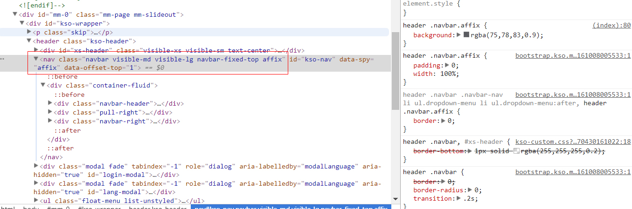632x209 pixels.
Task: Open the (index):80 source link
Action: coord(611,26)
